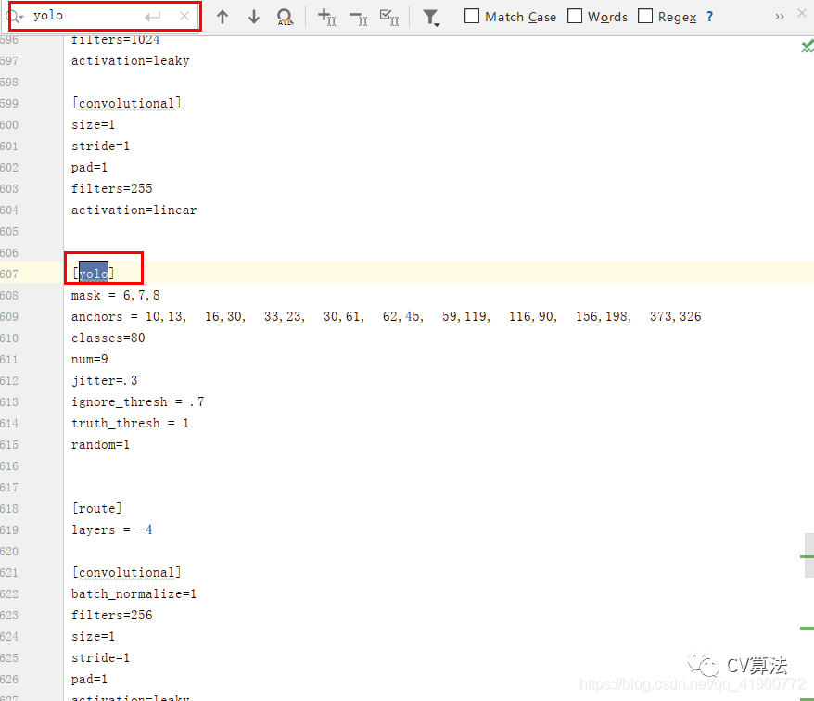Viewport: 814px width, 701px height.
Task: Expand hidden find toolbar items chevron
Action: [x=779, y=17]
